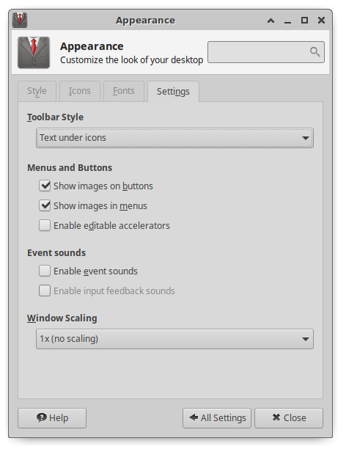Click into the settings search field
This screenshot has height=449, width=346.
(x=266, y=52)
